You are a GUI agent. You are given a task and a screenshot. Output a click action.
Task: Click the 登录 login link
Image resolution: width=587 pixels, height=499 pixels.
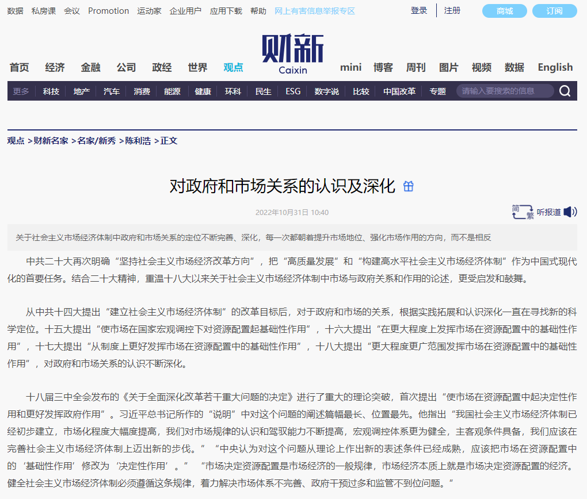click(x=418, y=10)
